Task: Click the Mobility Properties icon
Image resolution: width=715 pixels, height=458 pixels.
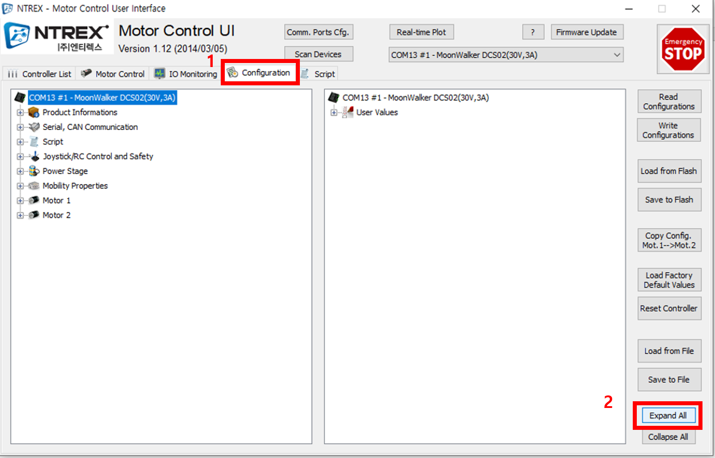Action: (x=34, y=186)
